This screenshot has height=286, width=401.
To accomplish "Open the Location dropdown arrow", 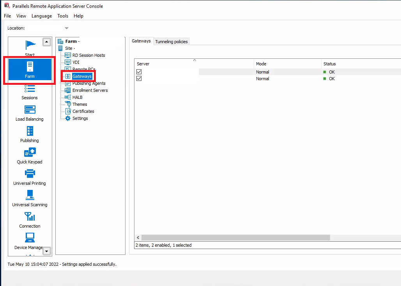I will pyautogui.click(x=66, y=28).
